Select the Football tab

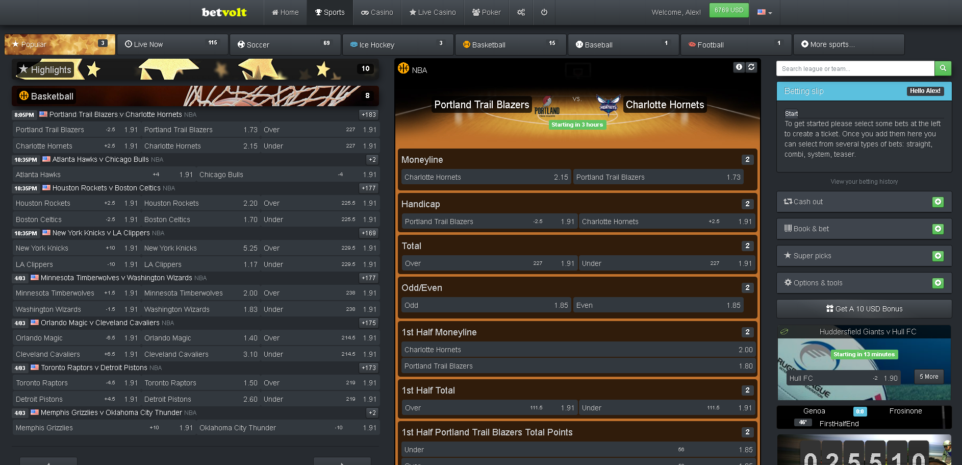point(736,44)
